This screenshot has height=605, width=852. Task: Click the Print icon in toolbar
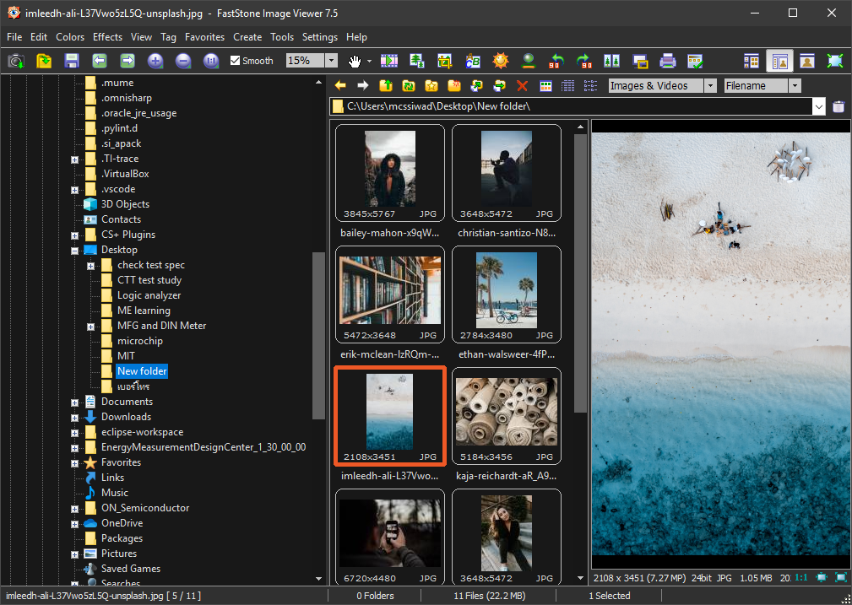(667, 61)
